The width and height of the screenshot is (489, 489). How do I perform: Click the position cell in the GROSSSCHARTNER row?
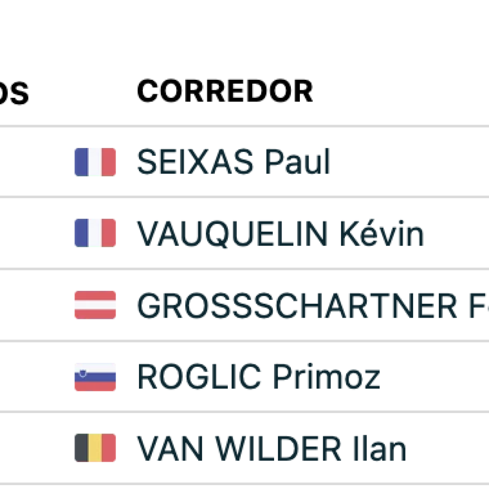click(x=19, y=305)
